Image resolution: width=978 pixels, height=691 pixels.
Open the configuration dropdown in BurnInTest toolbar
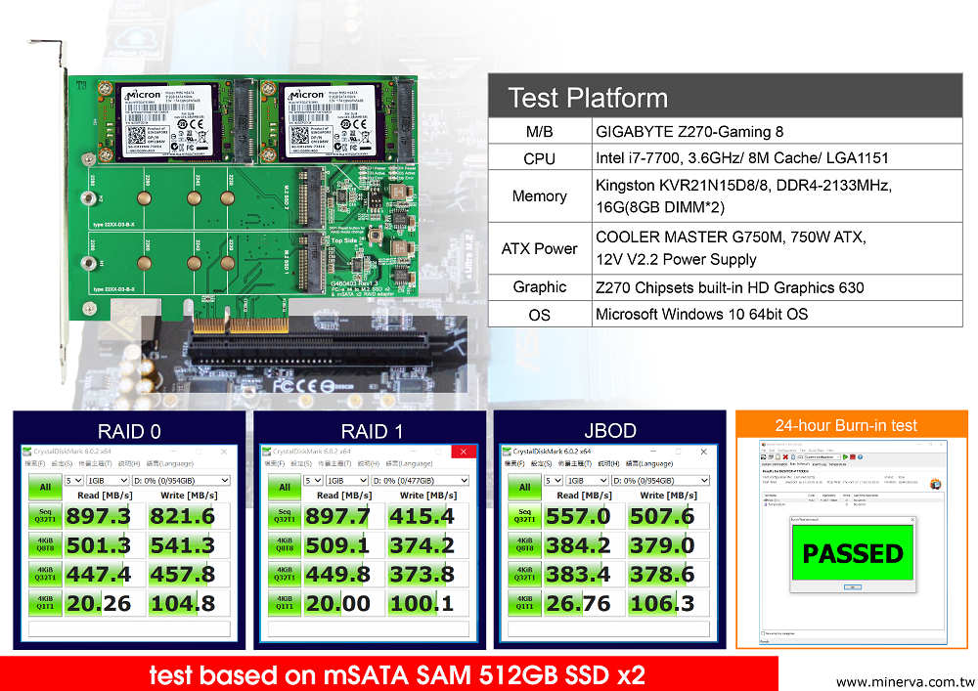(822, 456)
